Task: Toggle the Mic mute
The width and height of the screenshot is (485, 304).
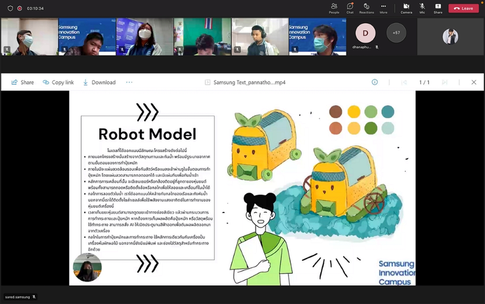Action: [x=422, y=7]
